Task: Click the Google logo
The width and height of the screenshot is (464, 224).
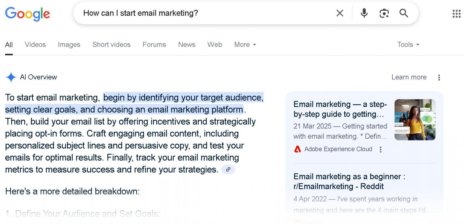Action: pos(28,14)
